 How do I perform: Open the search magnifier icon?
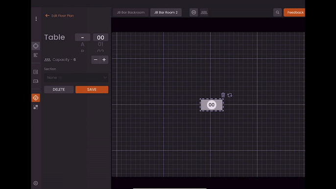(x=278, y=12)
